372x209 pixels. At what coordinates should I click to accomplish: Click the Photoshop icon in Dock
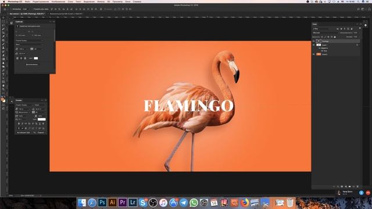102,203
